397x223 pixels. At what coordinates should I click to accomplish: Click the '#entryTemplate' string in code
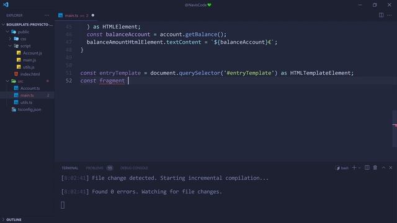pyautogui.click(x=249, y=73)
